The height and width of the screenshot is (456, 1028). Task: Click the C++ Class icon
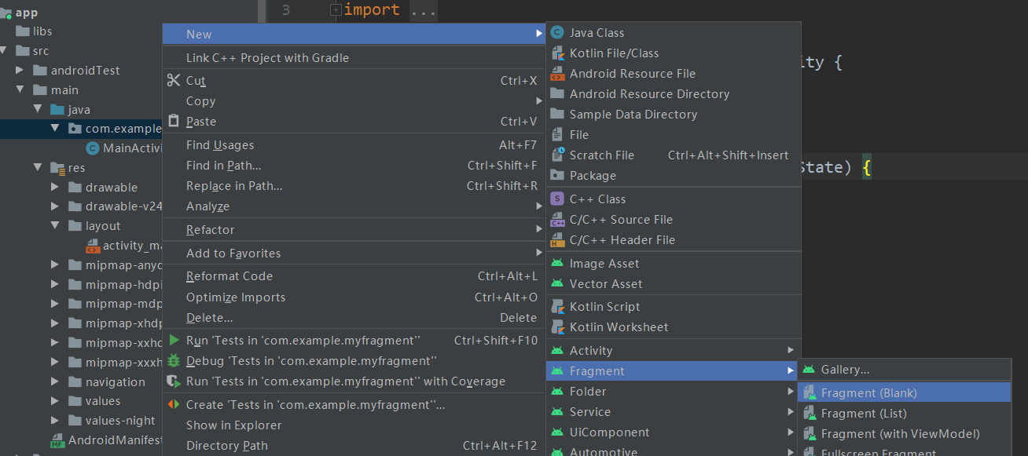557,199
